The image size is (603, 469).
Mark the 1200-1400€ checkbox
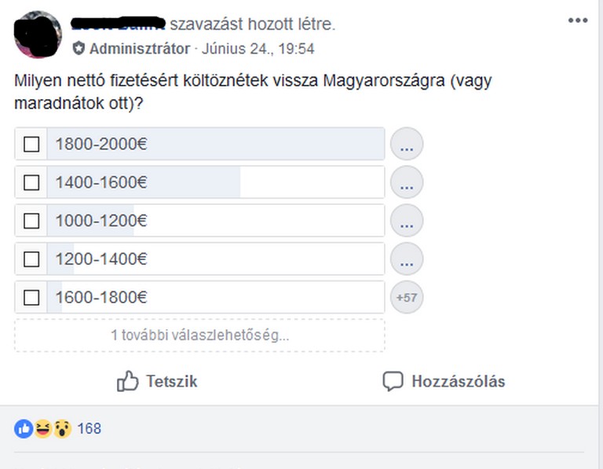[x=31, y=259]
